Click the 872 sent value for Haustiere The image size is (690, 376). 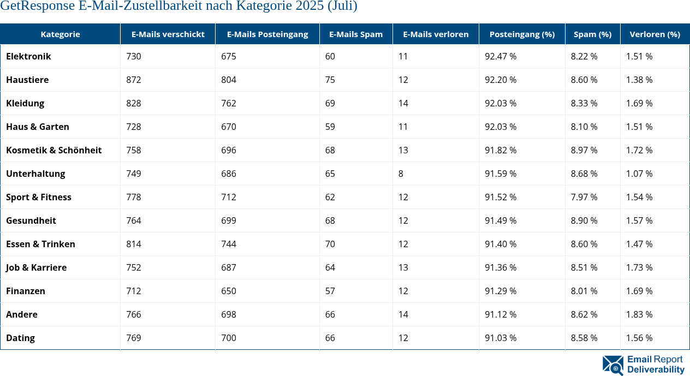tap(134, 80)
